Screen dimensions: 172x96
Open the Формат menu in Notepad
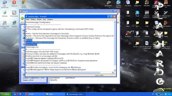[x=39, y=19]
